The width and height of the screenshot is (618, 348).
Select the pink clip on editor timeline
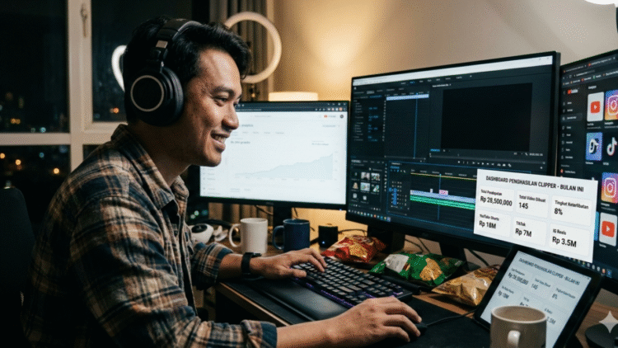[443, 192]
